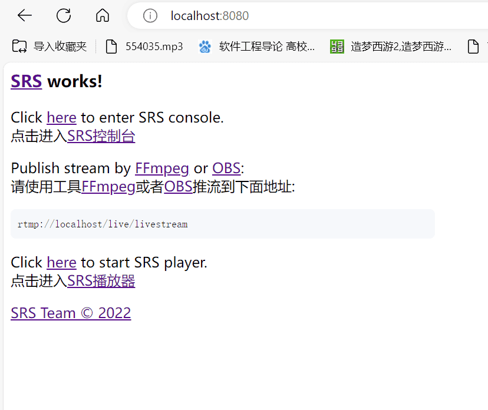Go to the browser home page
Screen dimensions: 488x410
[102, 15]
